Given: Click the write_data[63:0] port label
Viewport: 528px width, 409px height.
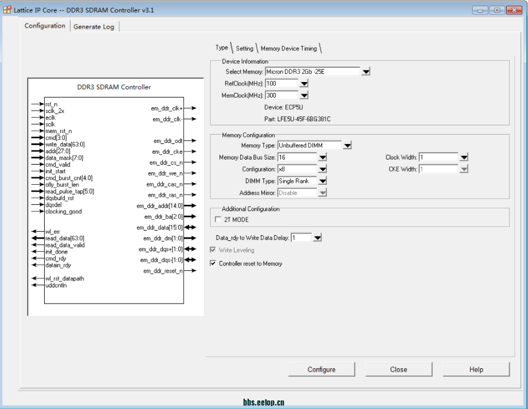Looking at the screenshot, I should click(x=65, y=145).
